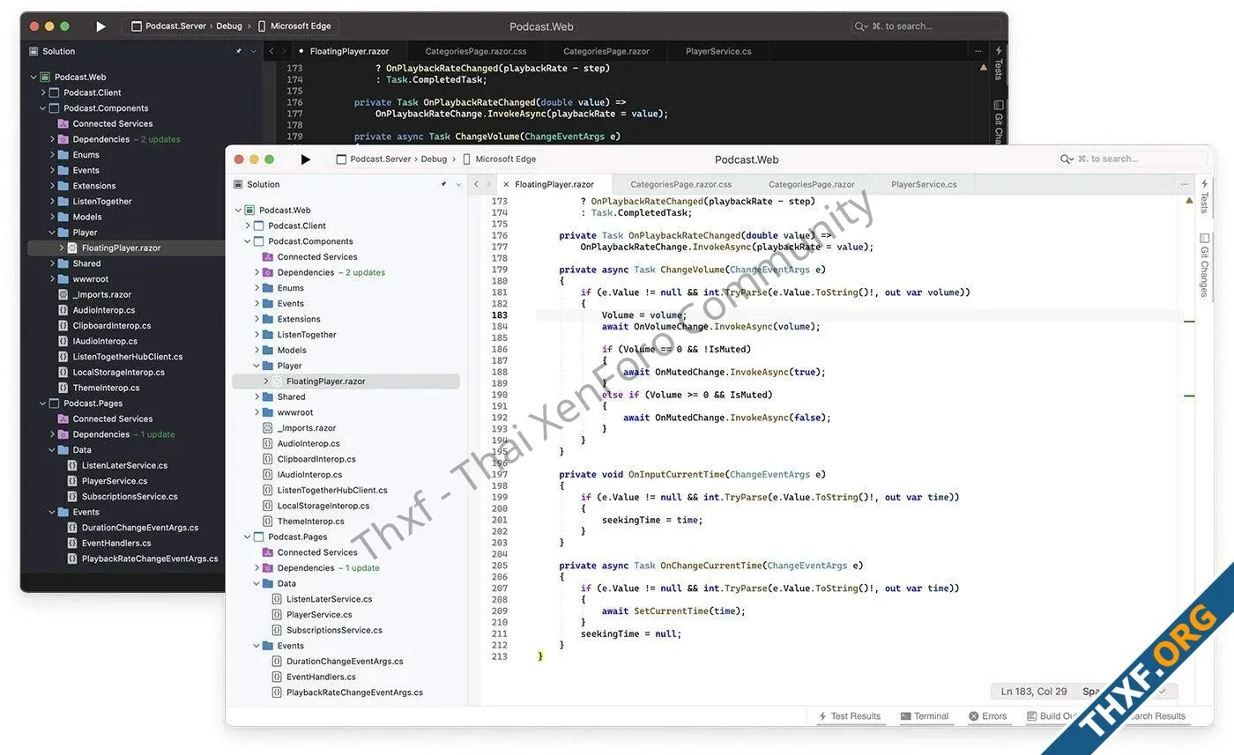This screenshot has height=755, width=1234.
Task: Select 'Dependencies – 1 update' in dark window
Action: (x=123, y=434)
